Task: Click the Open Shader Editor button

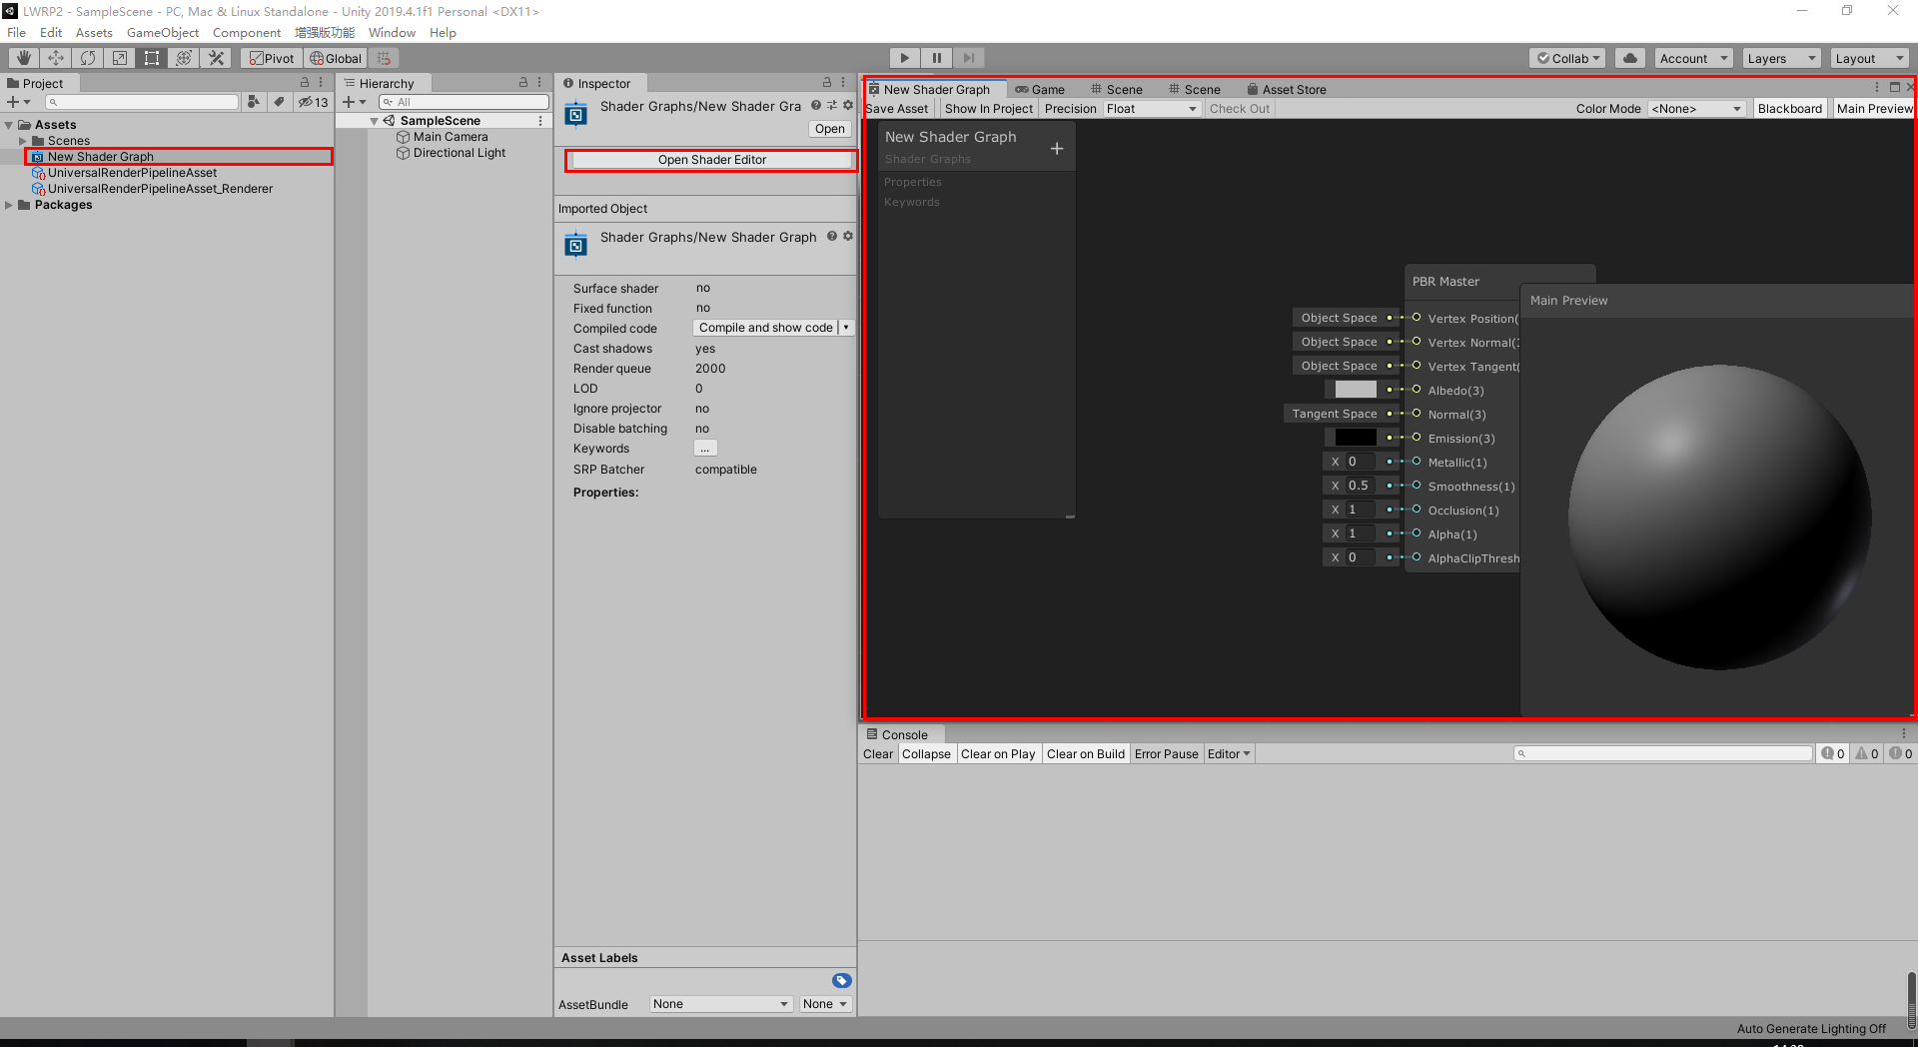Action: click(711, 159)
